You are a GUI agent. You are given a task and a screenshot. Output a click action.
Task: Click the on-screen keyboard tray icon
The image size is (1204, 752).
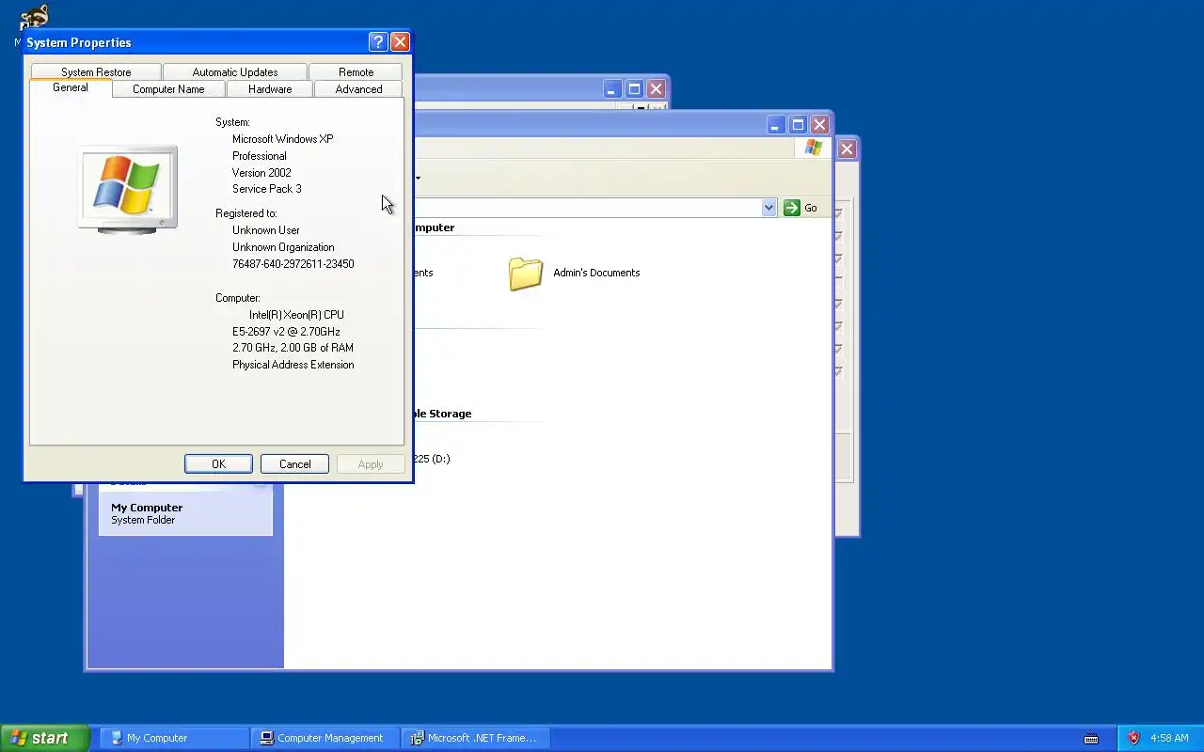point(1091,738)
